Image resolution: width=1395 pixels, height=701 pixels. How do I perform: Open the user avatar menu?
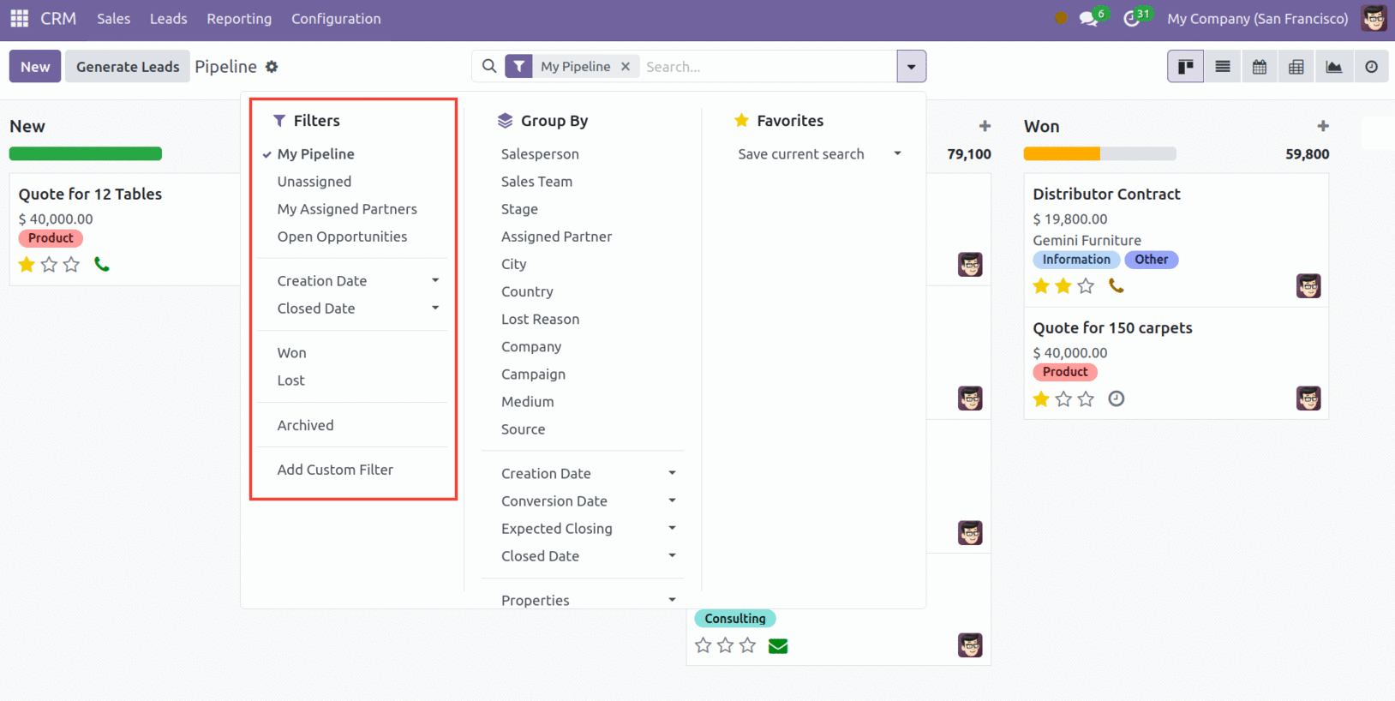click(x=1374, y=18)
